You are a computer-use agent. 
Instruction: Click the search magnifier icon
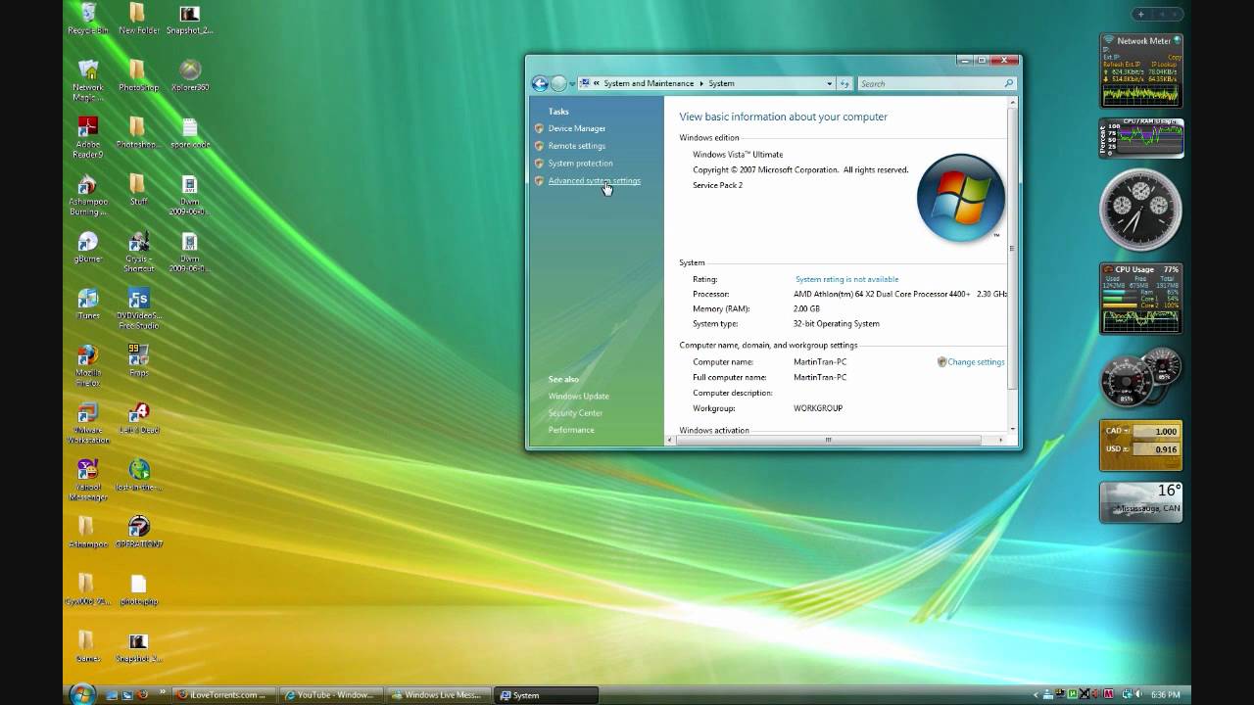point(1008,83)
